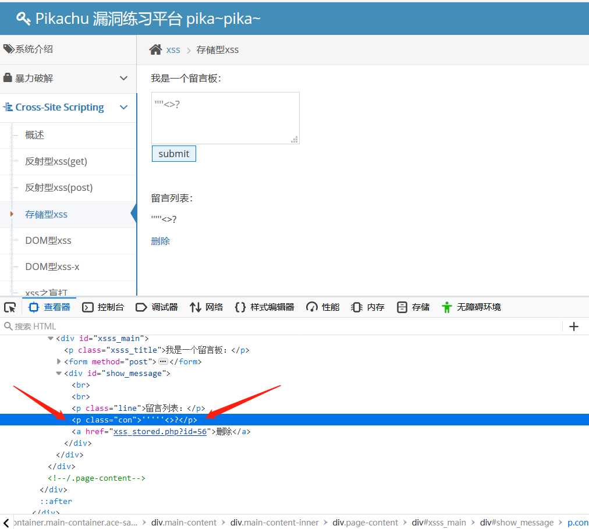Viewport: 589px width, 529px height.
Task: Click the Pikachu key logo icon
Action: [x=23, y=18]
